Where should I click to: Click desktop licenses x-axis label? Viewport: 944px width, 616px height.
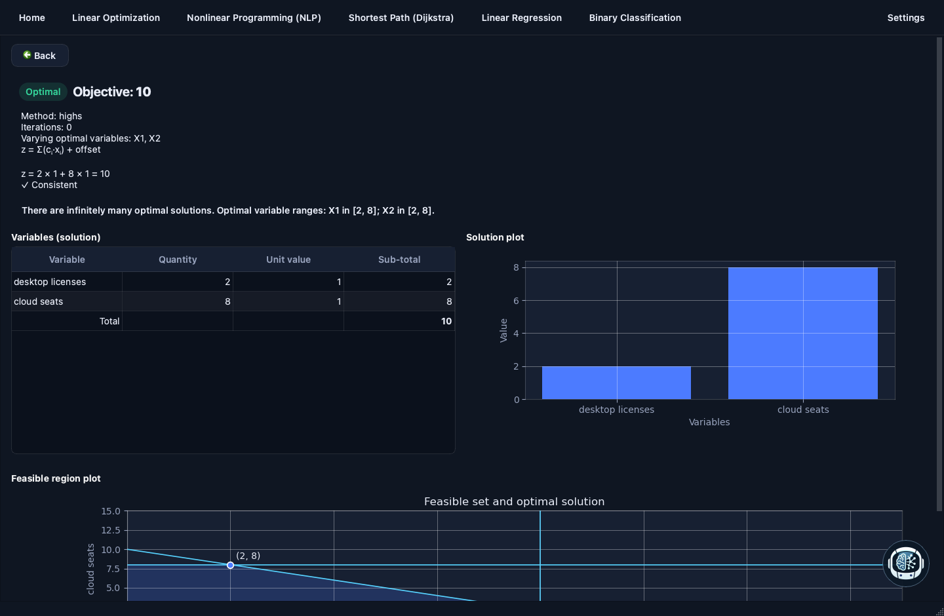click(x=616, y=410)
